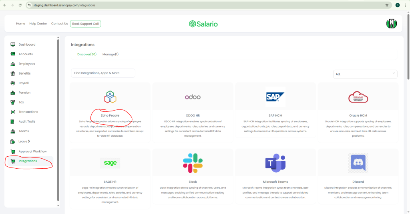Open the Slack integration logo
410x214 pixels.
tap(193, 163)
